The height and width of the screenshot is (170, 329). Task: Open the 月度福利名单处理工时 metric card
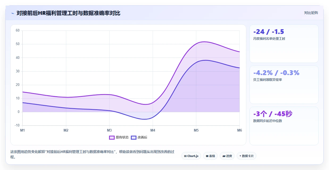(284, 43)
